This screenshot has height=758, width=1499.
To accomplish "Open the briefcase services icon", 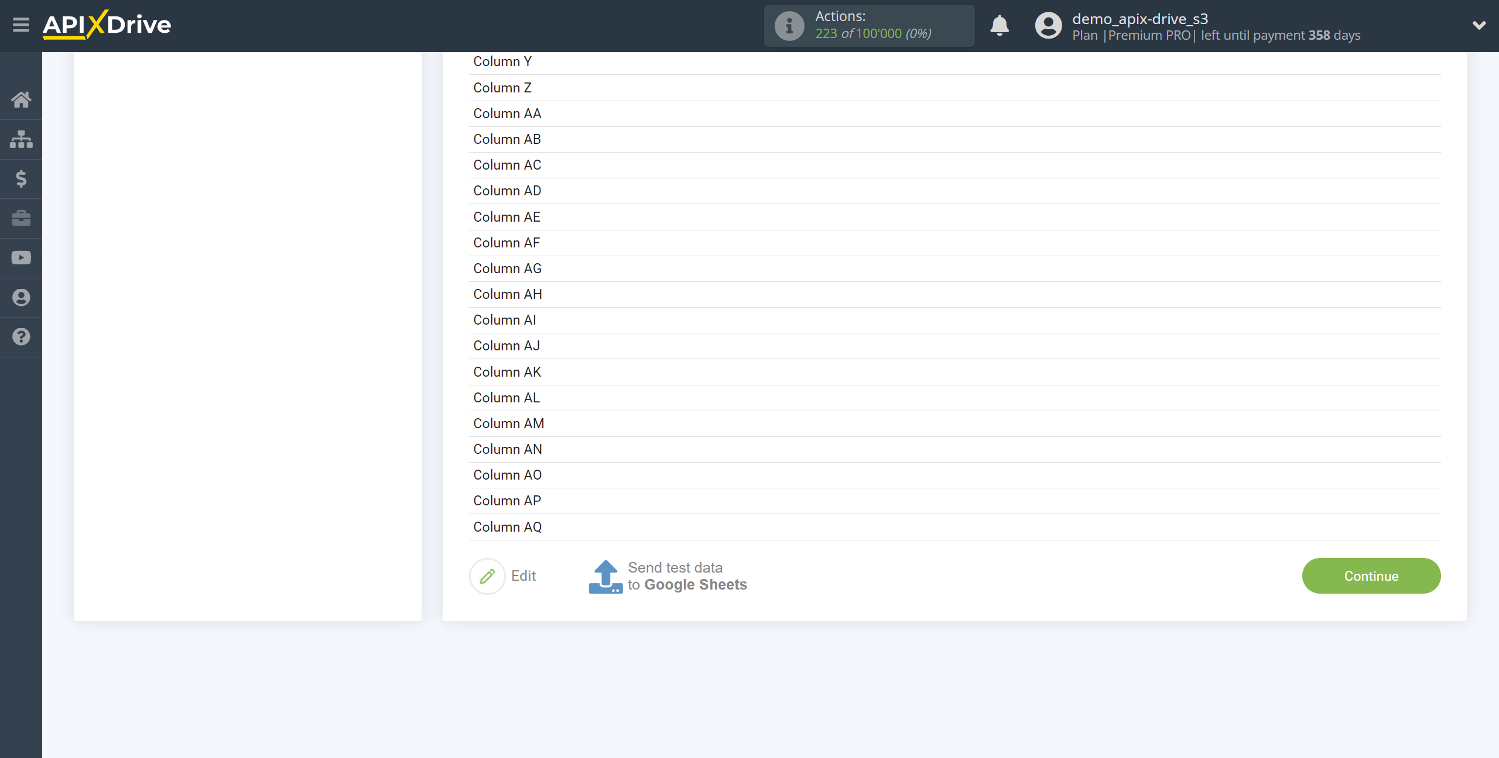I will coord(21,218).
